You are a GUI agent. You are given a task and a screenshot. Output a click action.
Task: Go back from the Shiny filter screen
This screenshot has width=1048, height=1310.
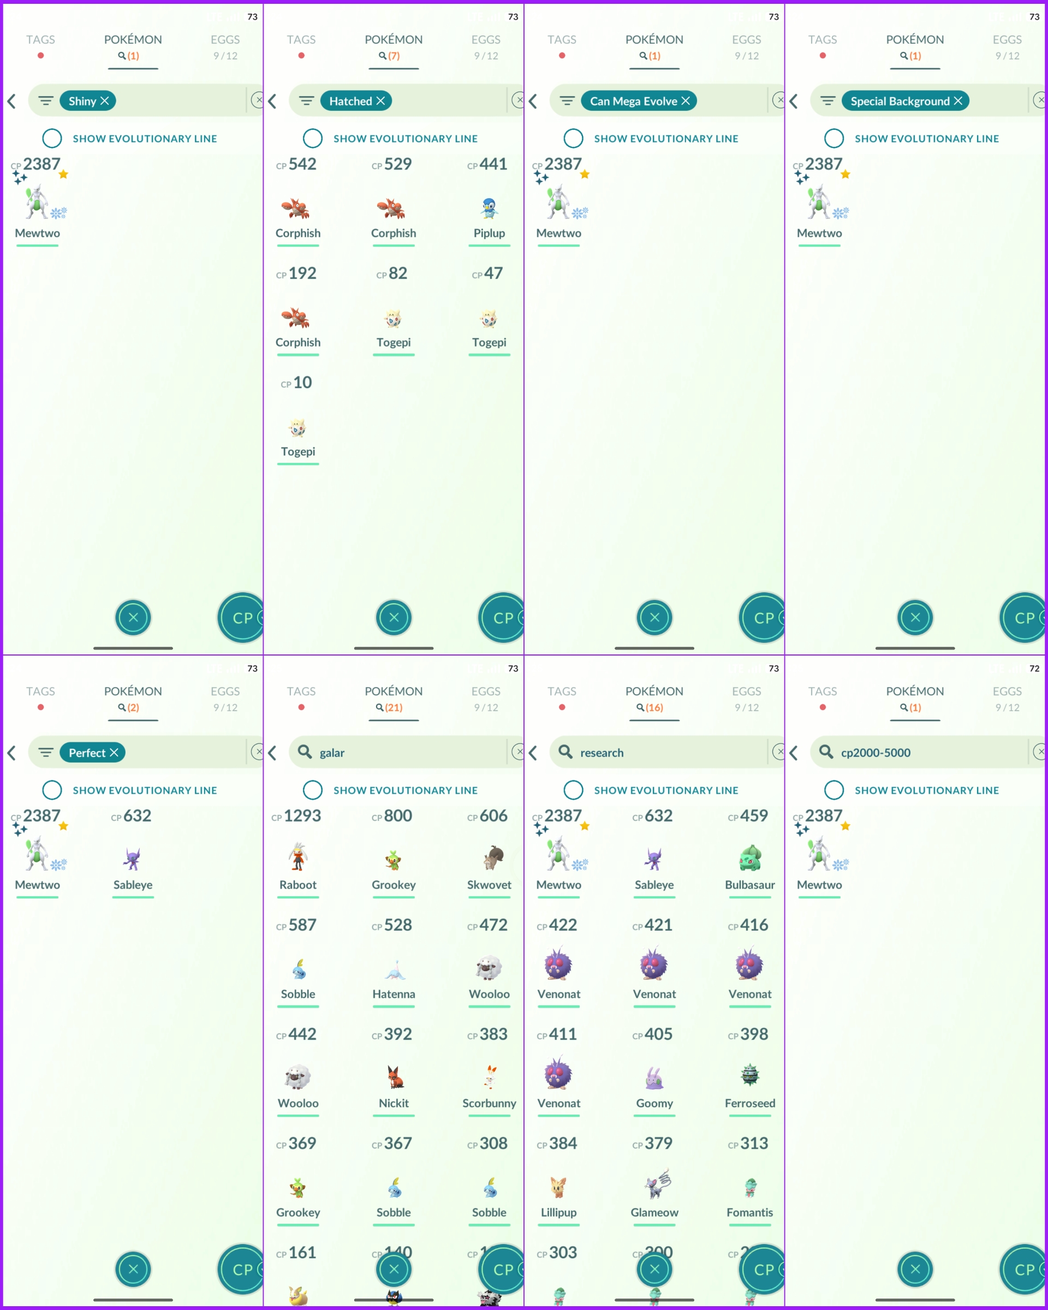[11, 101]
